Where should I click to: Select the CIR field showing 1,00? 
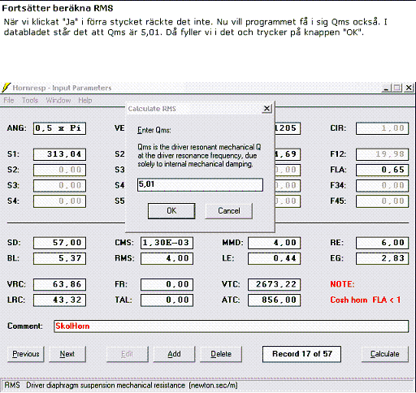click(382, 128)
